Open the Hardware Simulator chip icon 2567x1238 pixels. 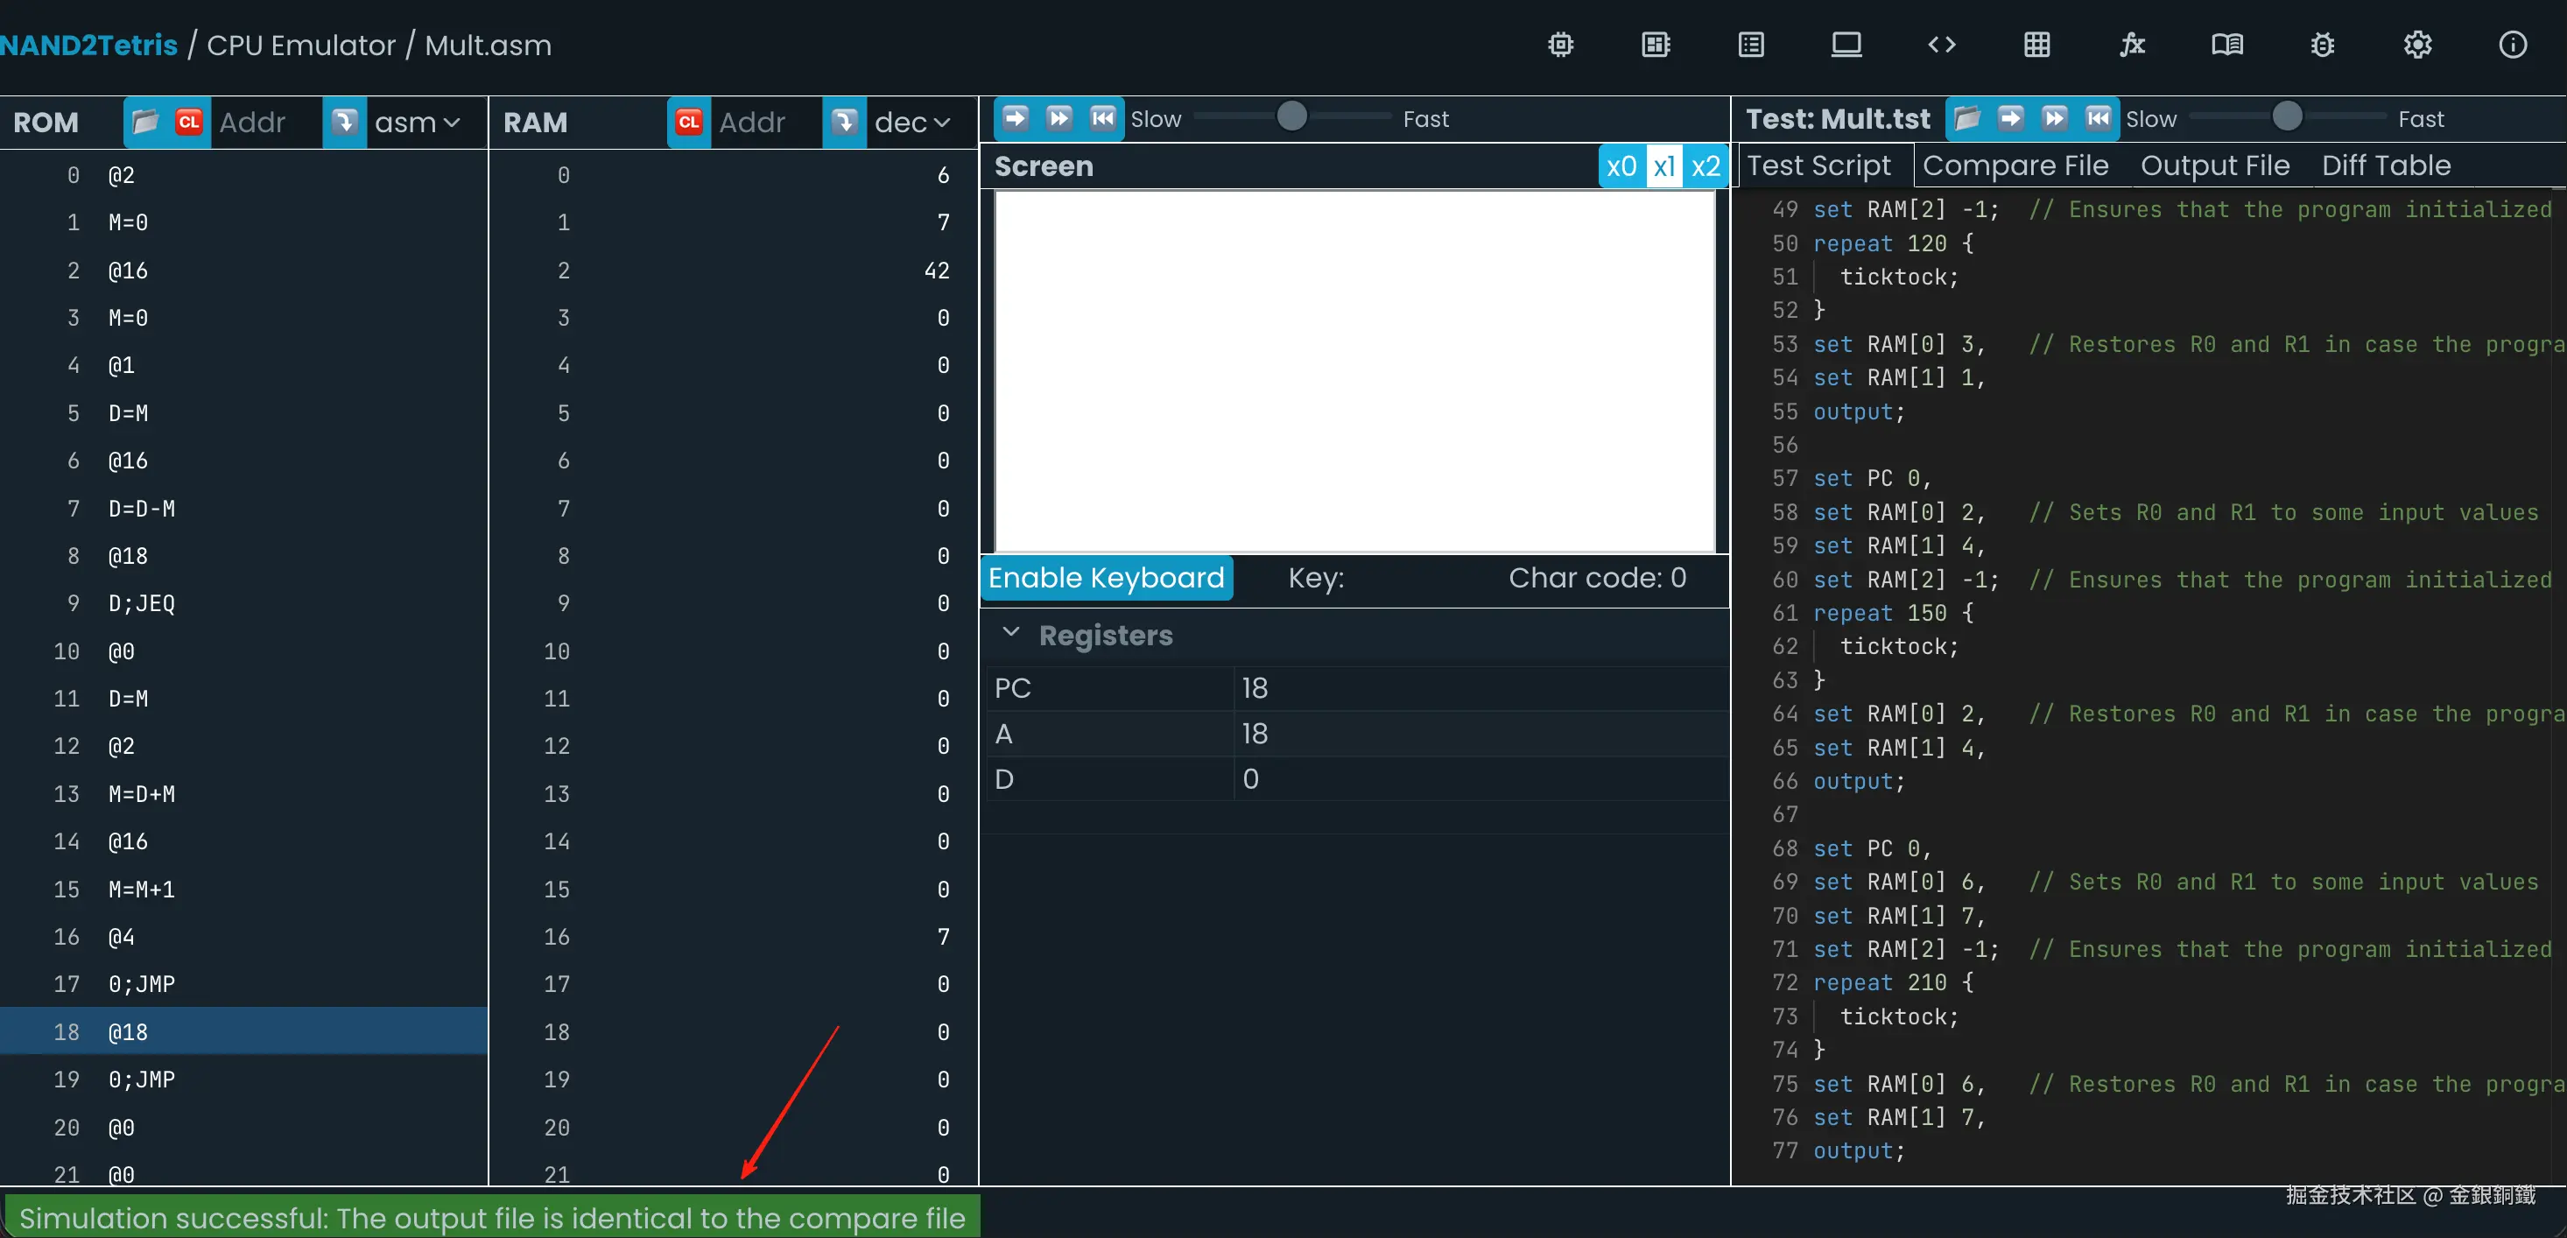click(1560, 45)
